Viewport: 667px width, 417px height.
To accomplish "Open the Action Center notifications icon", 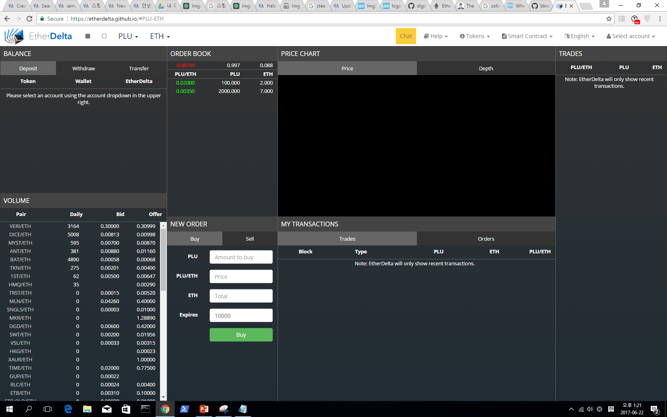I will [655, 409].
